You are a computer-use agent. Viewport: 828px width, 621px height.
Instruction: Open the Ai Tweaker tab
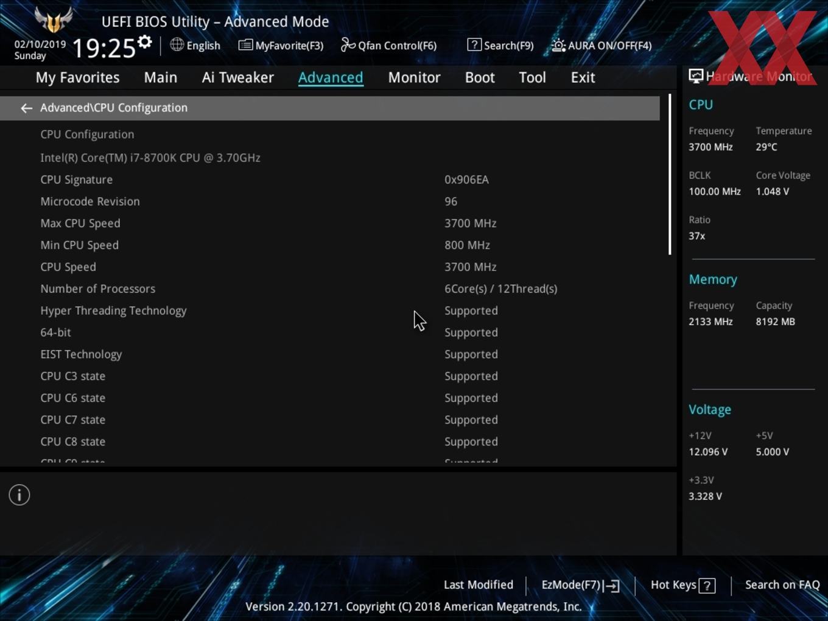pos(238,77)
